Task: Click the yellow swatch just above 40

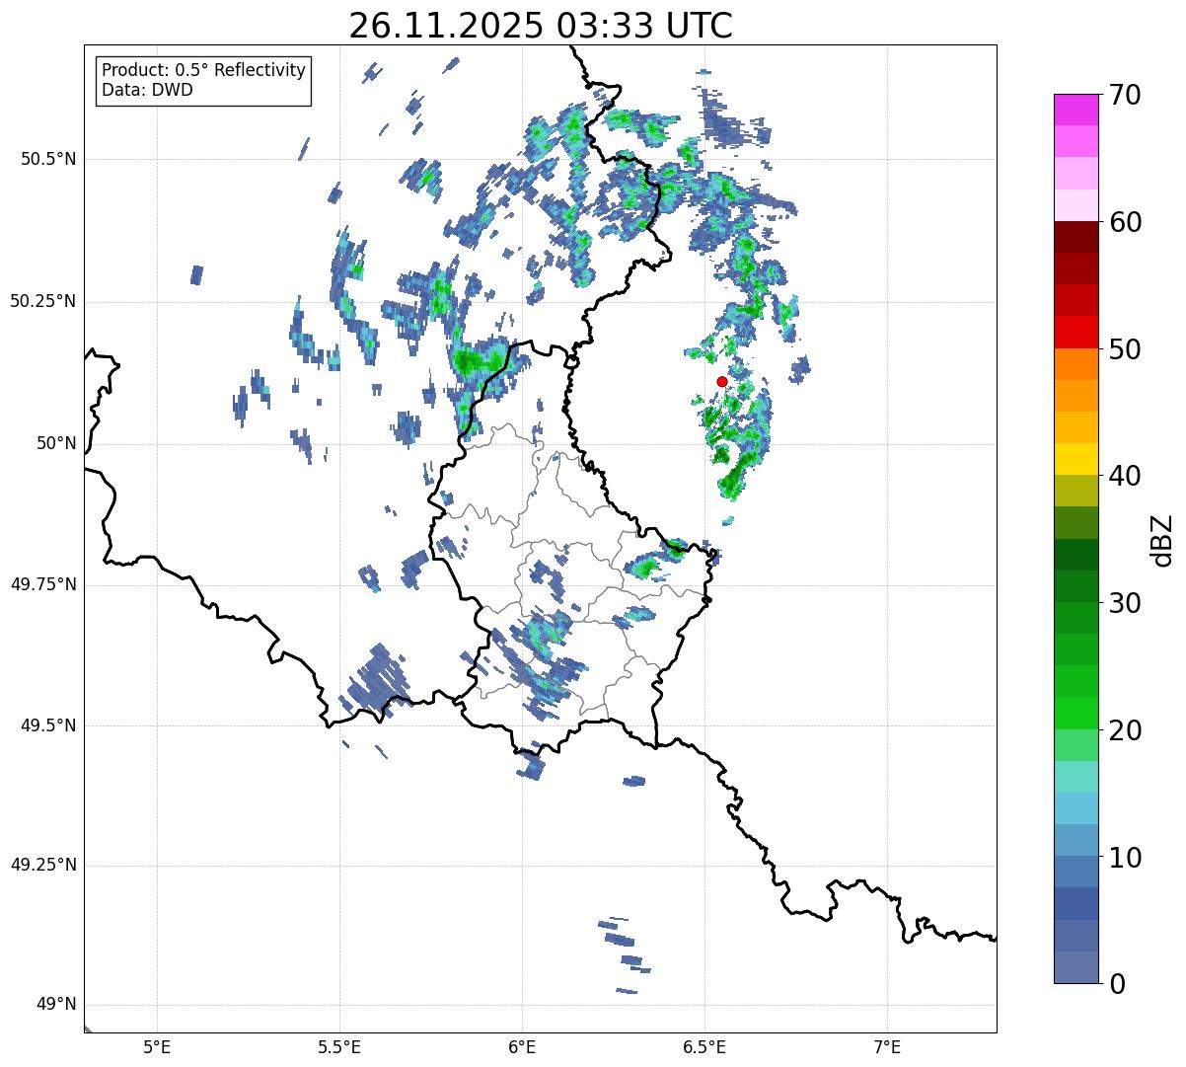Action: click(1075, 459)
